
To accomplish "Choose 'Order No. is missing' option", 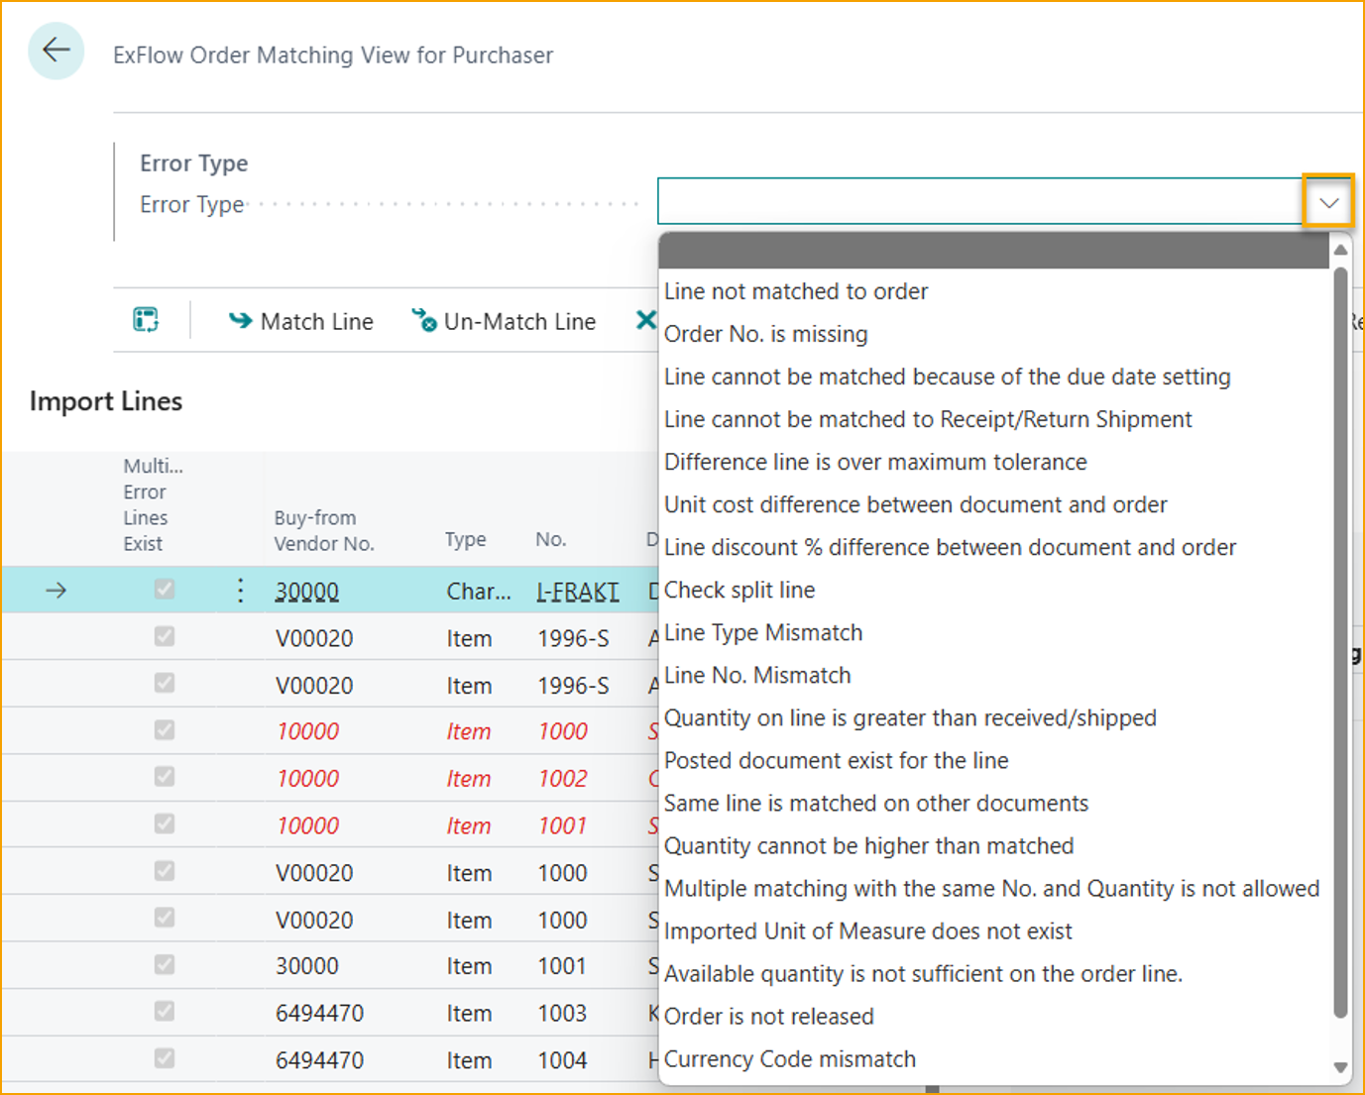I will click(765, 335).
